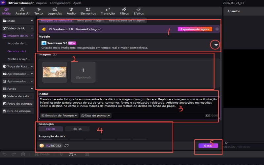Open the Legendas panel
Screen dimensions: 264x165
click(55, 11)
